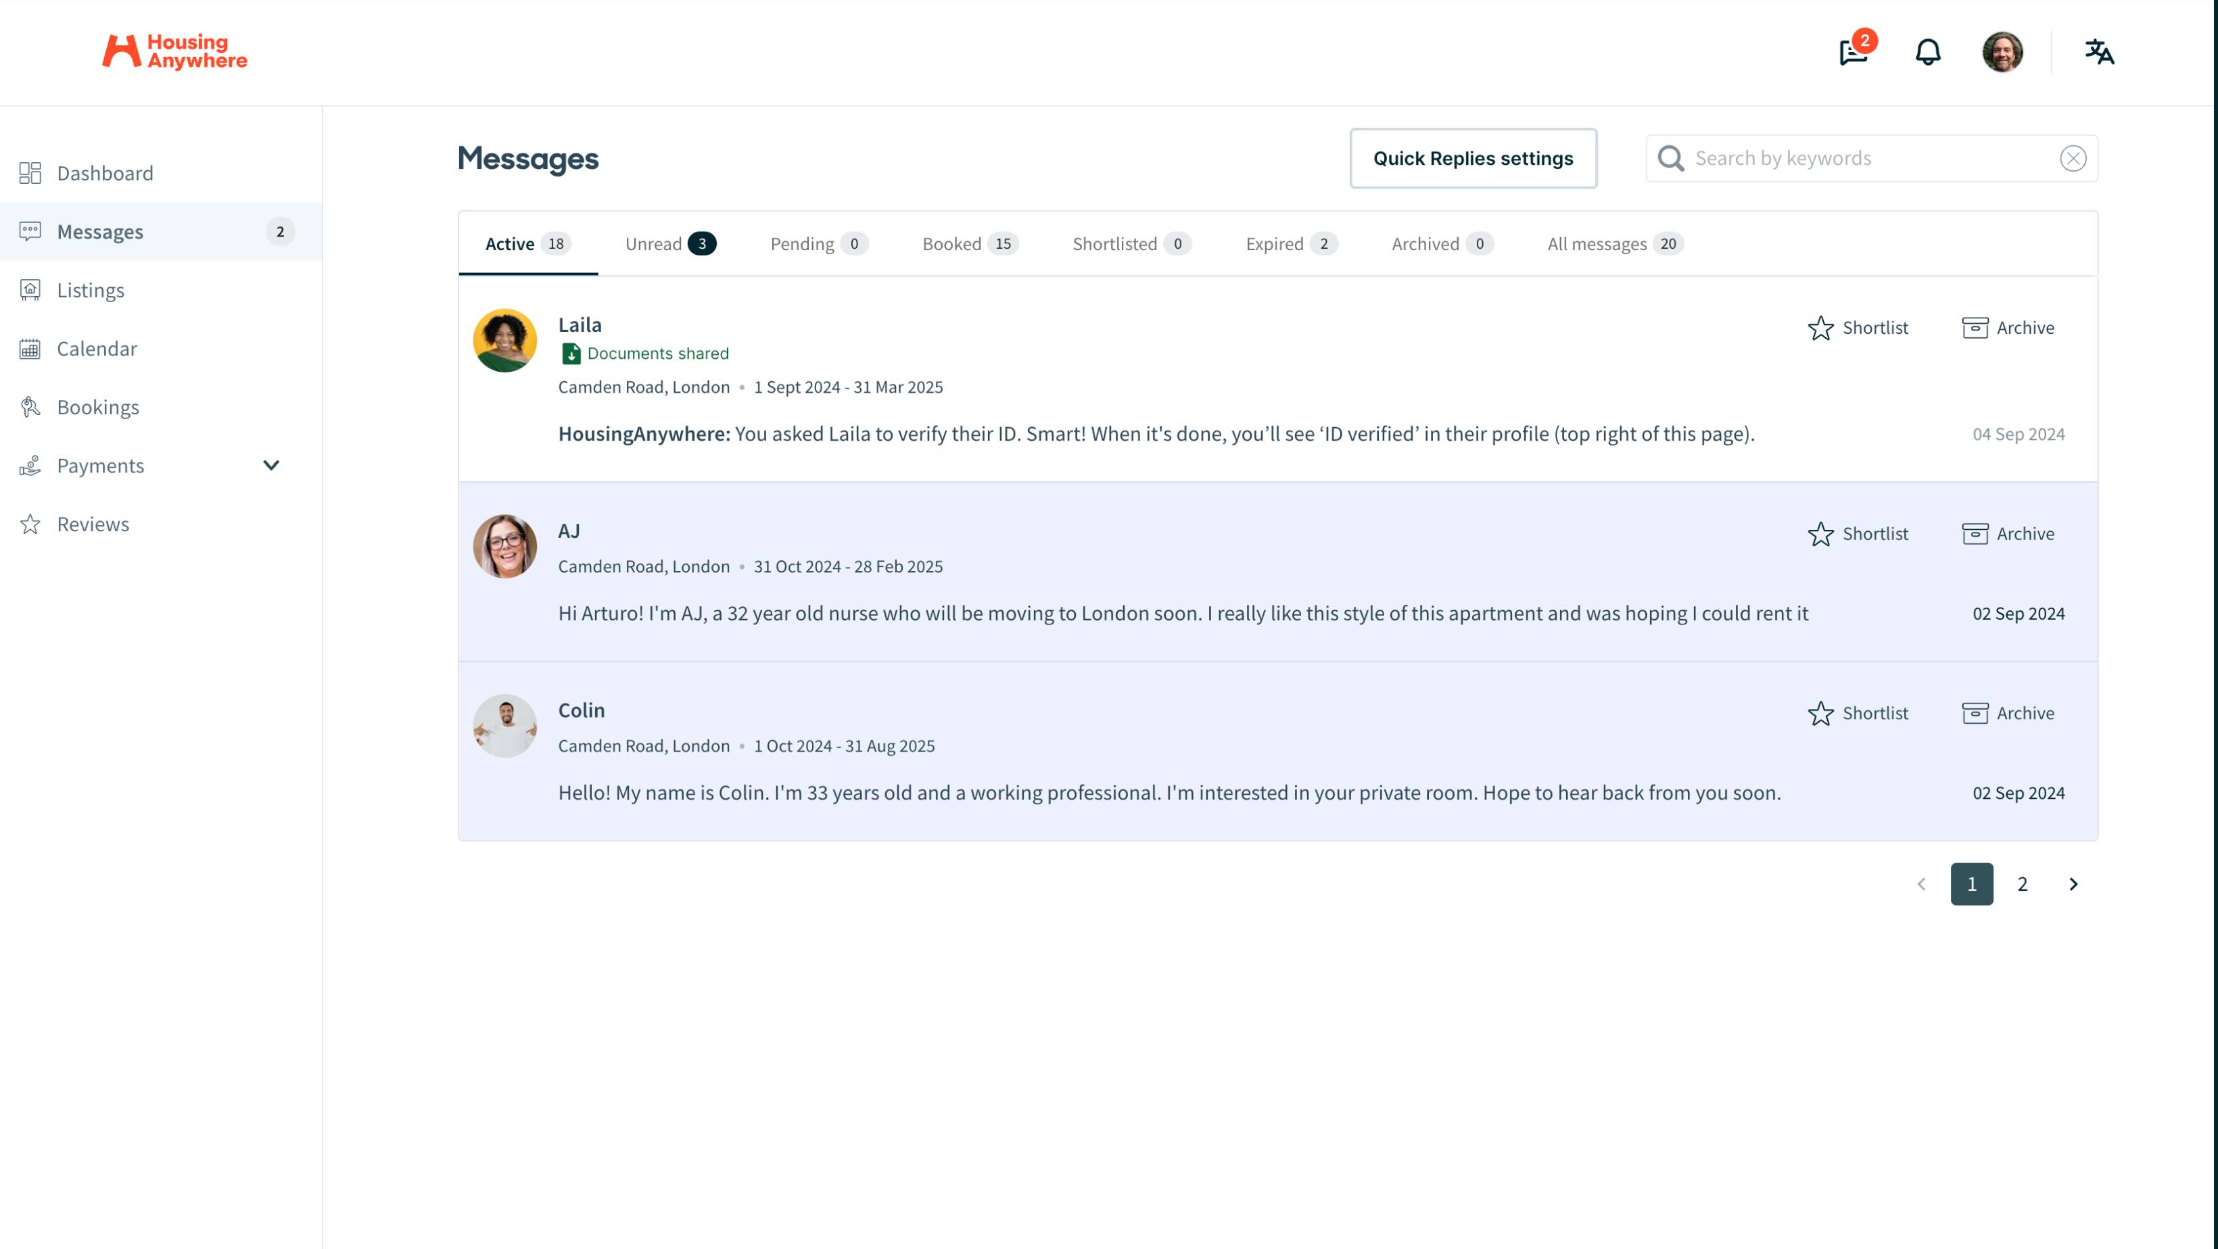The height and width of the screenshot is (1249, 2218).
Task: Click the HousingAnywhere logo
Action: point(174,51)
